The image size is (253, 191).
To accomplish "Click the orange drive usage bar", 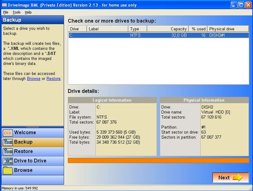I will (x=159, y=161).
